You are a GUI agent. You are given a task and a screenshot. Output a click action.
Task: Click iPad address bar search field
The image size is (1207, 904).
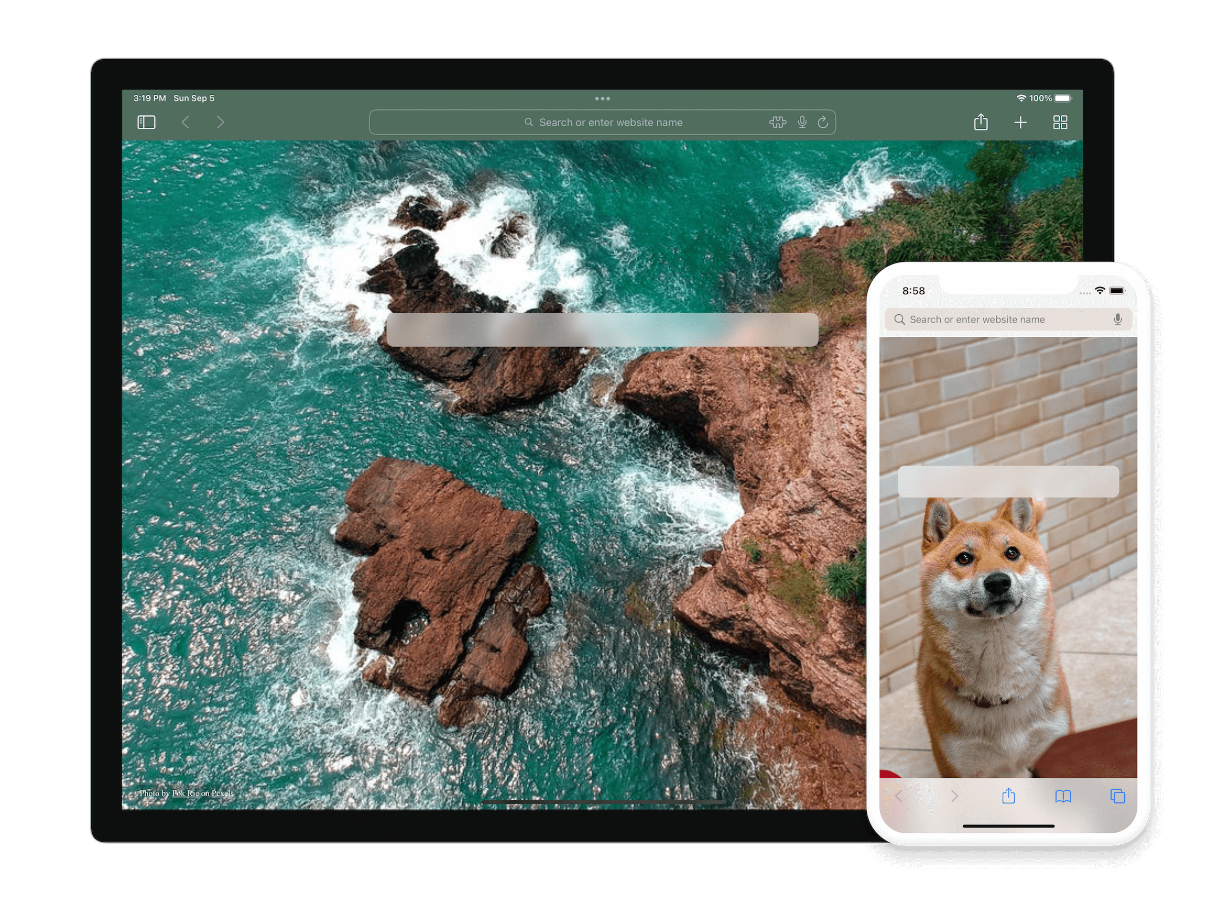[602, 122]
